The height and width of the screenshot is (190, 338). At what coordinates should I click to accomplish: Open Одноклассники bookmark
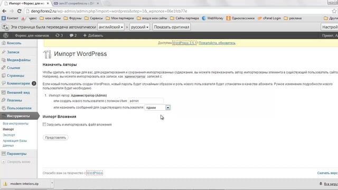pos(240,18)
